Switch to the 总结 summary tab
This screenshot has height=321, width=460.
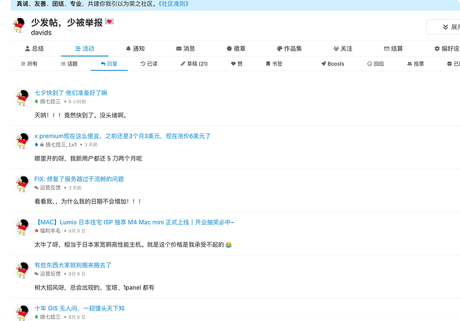pos(34,49)
